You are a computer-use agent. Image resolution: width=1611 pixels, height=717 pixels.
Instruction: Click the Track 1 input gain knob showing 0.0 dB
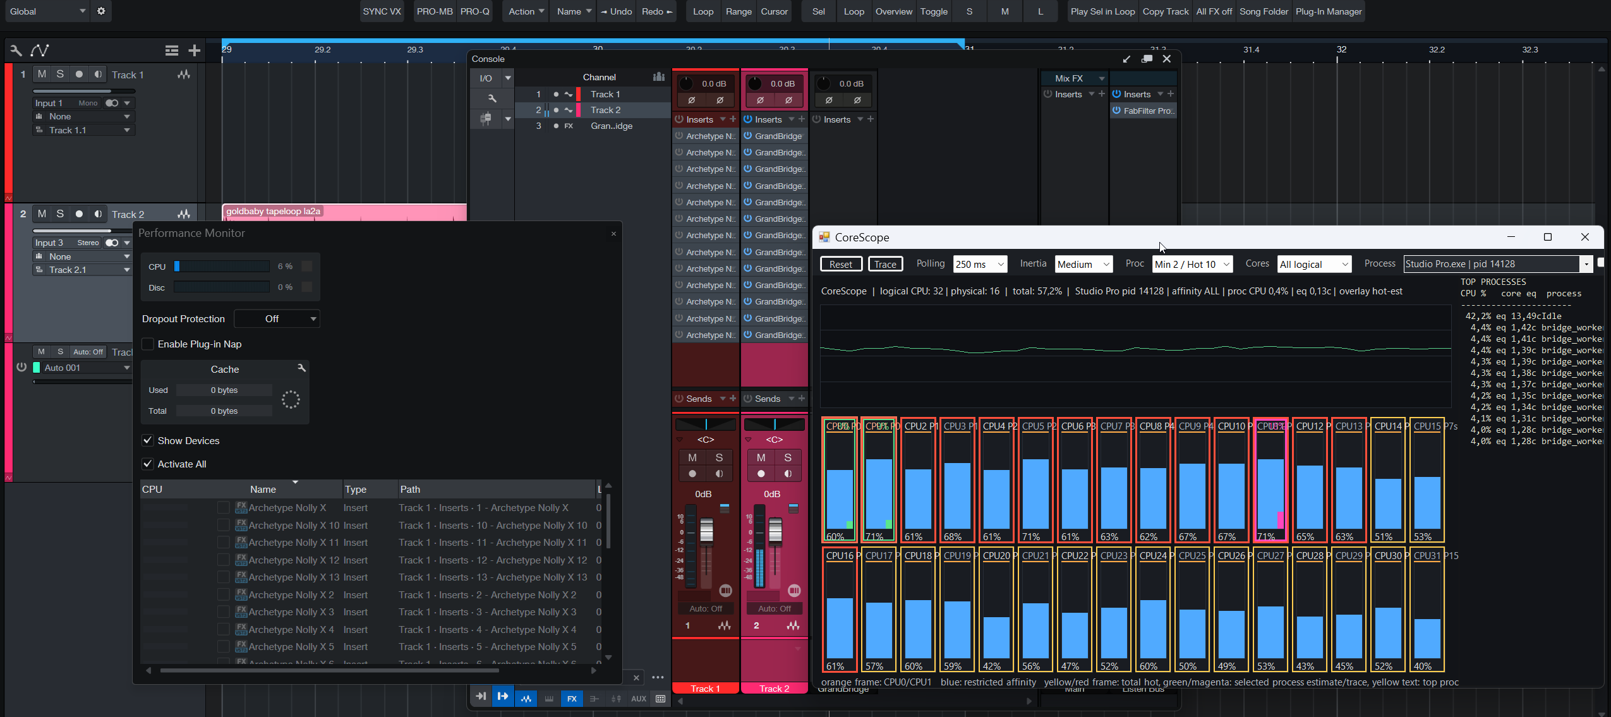pos(687,83)
